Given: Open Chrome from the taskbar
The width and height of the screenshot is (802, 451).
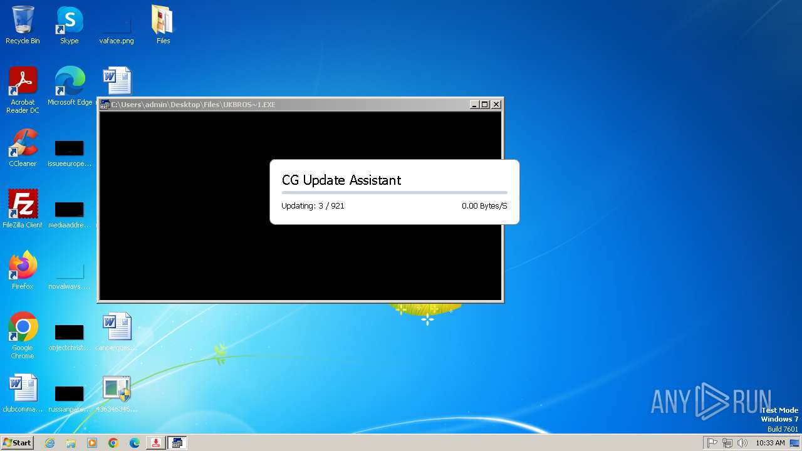Looking at the screenshot, I should pyautogui.click(x=113, y=443).
